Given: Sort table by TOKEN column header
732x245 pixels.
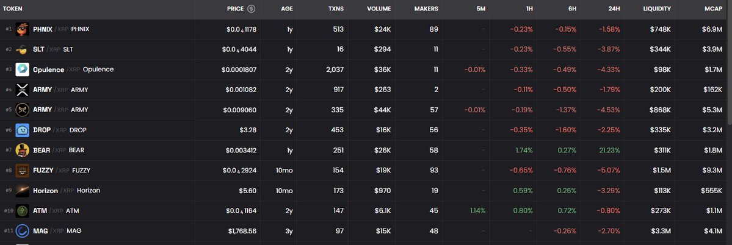Looking at the screenshot, I should (x=13, y=9).
